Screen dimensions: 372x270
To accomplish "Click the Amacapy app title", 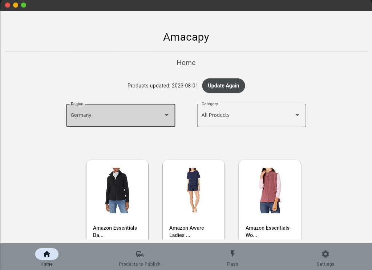I will (186, 37).
